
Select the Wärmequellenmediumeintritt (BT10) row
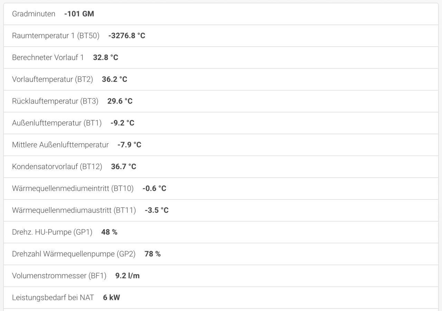(221, 188)
